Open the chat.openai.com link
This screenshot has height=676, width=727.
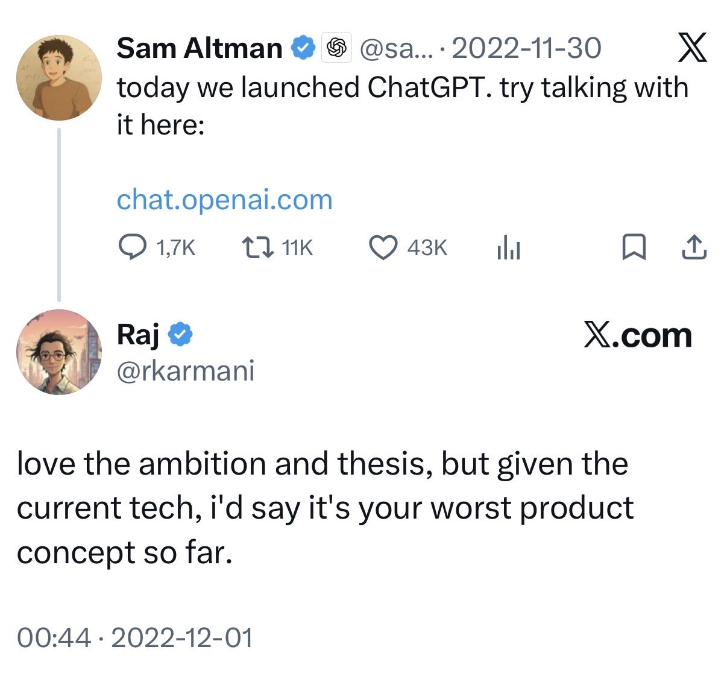coord(224,200)
